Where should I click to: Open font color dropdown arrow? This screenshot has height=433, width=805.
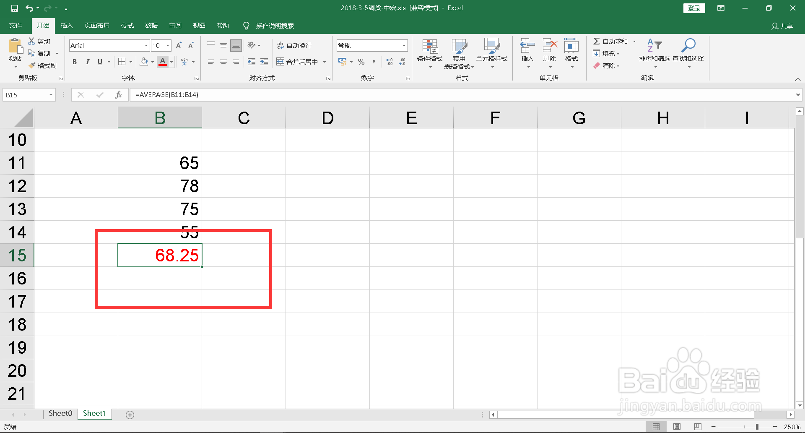171,62
